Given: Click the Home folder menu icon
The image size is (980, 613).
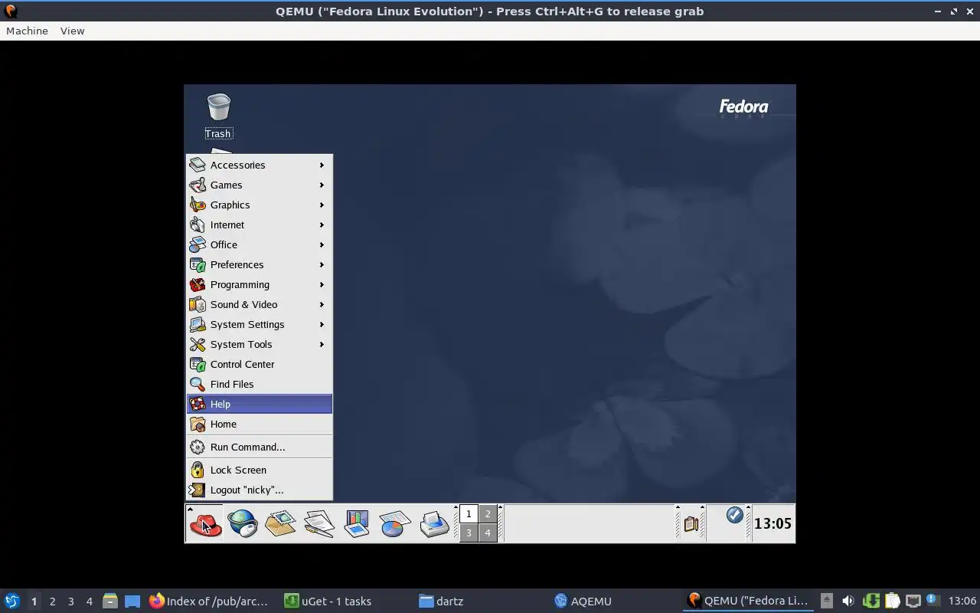Looking at the screenshot, I should [198, 424].
